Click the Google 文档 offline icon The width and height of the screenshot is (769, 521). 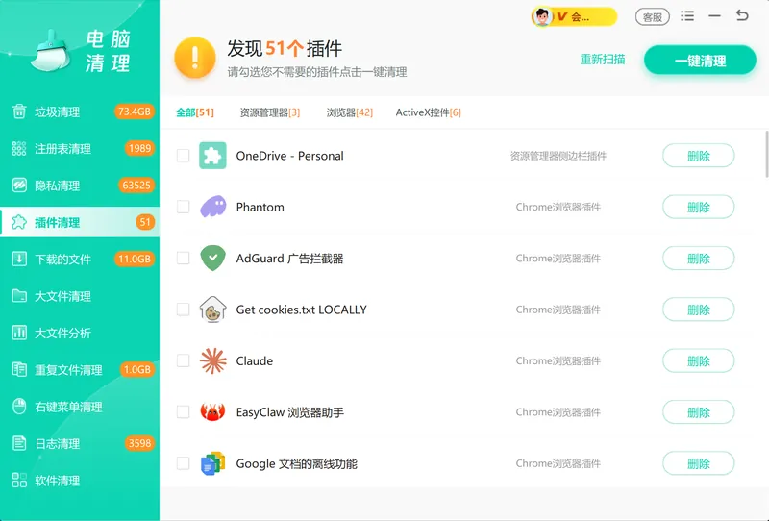click(x=212, y=463)
